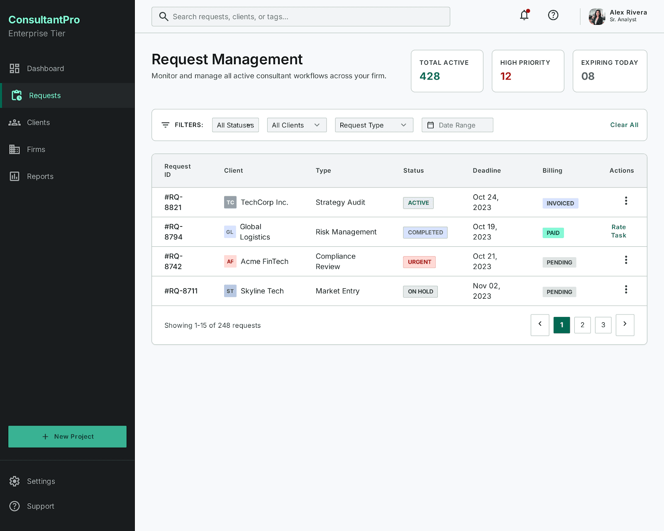Click PENDING billing badge for Skyline Tech
The image size is (664, 531).
(x=559, y=292)
